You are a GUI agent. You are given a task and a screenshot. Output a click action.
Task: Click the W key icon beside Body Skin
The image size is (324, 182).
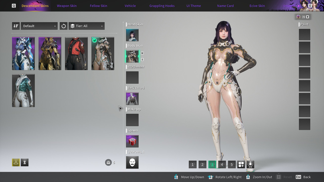click(x=142, y=53)
